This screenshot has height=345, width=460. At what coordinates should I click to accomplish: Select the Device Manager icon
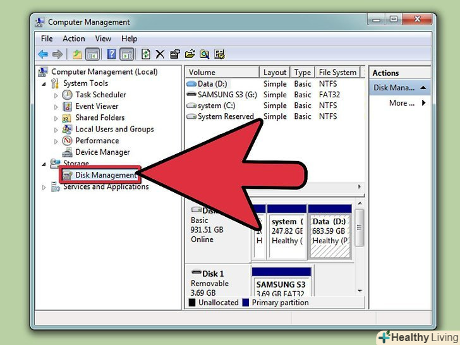(67, 152)
